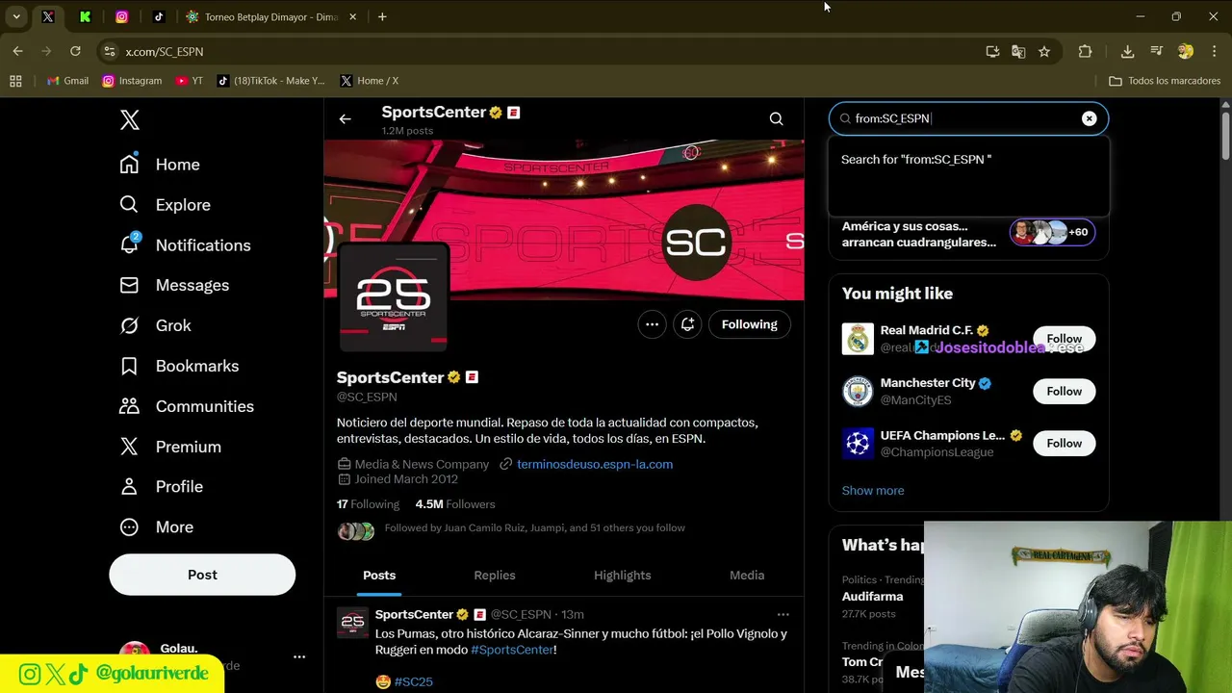The width and height of the screenshot is (1232, 693).
Task: Switch to the Posts tab
Action: 379,576
